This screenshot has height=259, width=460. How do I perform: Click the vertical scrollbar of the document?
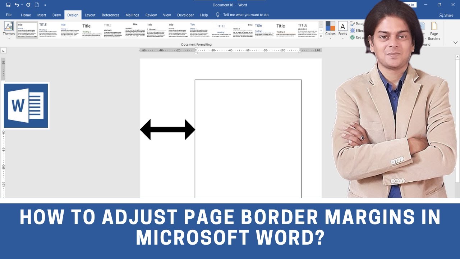coord(457,127)
